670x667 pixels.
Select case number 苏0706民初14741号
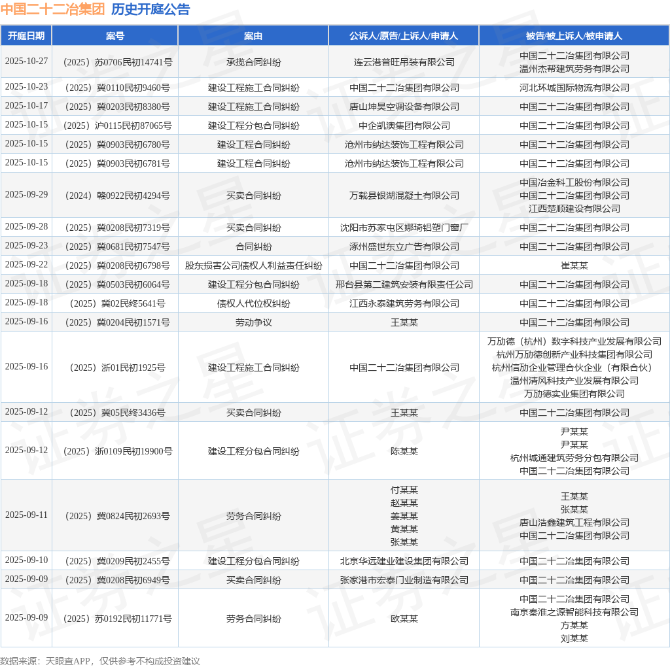click(118, 62)
